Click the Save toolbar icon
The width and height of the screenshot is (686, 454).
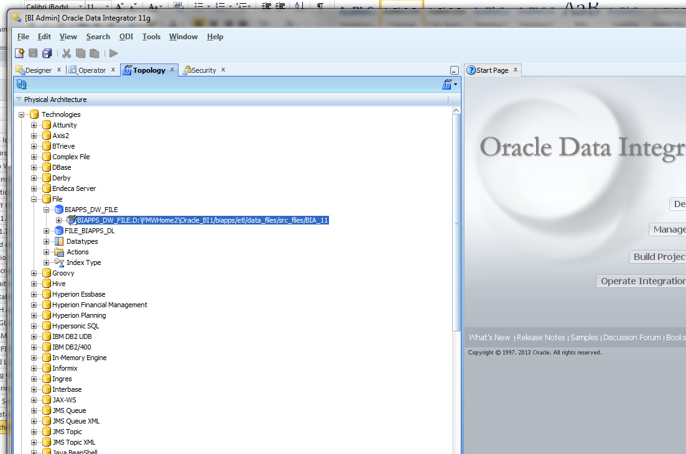pyautogui.click(x=33, y=53)
